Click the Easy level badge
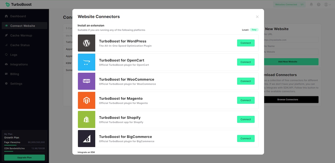The width and height of the screenshot is (335, 163). [254, 30]
